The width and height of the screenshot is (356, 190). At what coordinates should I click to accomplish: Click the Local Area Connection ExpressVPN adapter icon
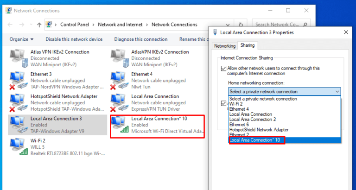(120, 102)
